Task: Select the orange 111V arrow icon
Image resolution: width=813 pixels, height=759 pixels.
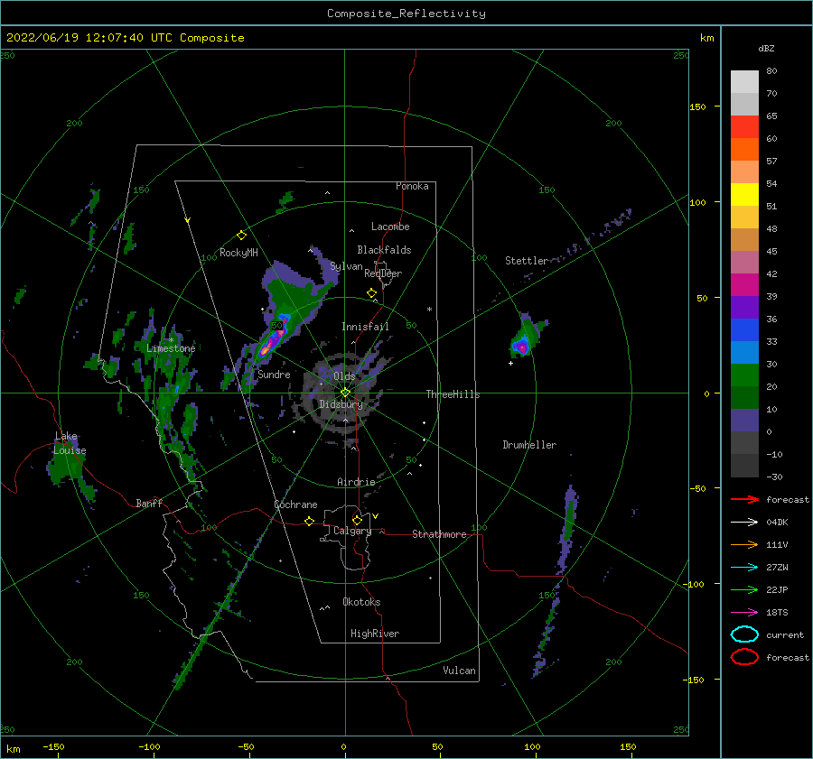Action: point(744,544)
